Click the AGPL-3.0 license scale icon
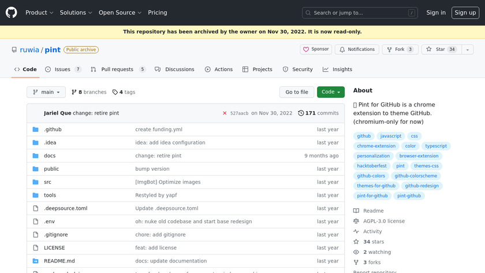 [x=356, y=221]
